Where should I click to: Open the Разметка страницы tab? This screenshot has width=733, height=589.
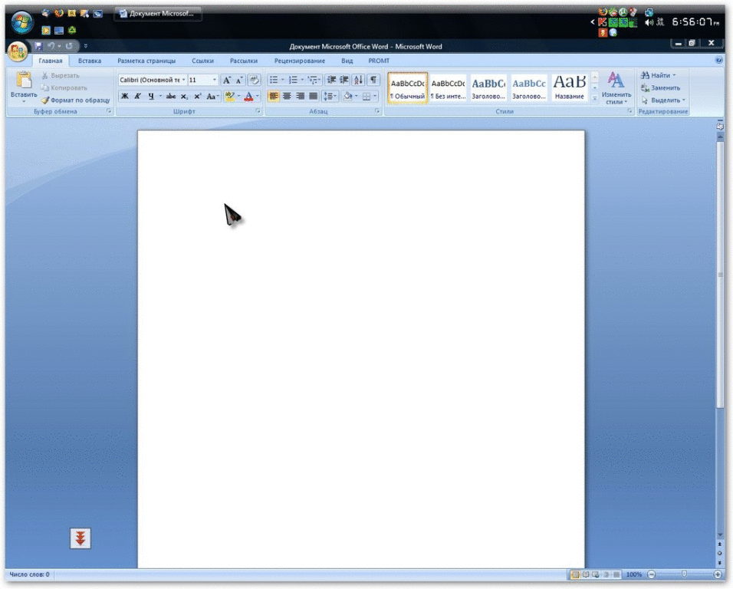point(146,61)
